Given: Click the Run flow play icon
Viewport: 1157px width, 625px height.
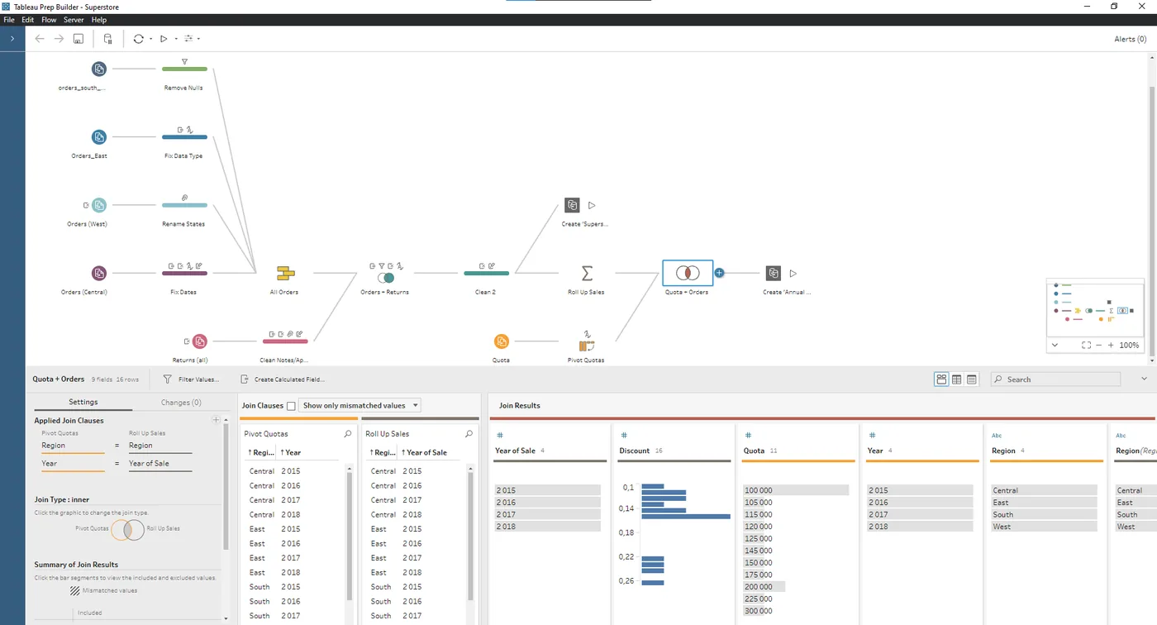Looking at the screenshot, I should point(164,39).
